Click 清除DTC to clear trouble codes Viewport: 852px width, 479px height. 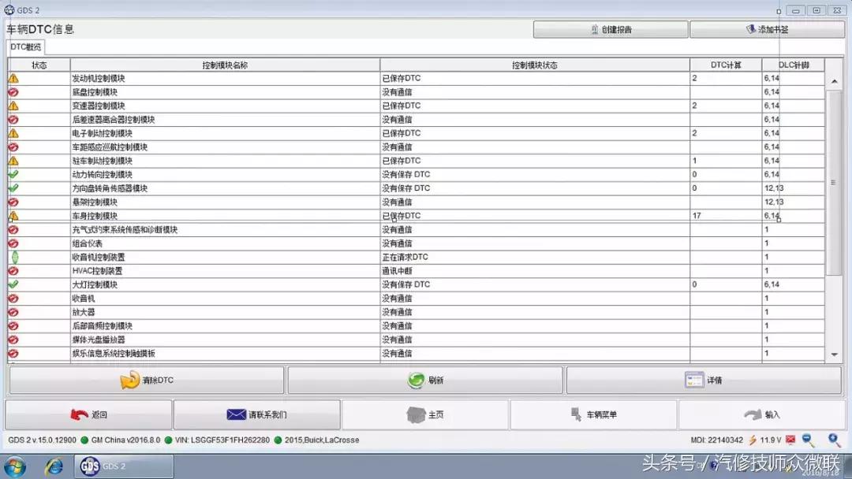[146, 379]
